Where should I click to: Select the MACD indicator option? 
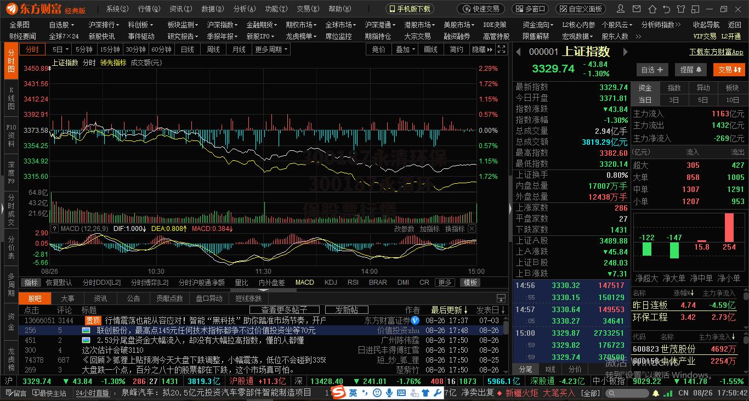[x=305, y=283]
